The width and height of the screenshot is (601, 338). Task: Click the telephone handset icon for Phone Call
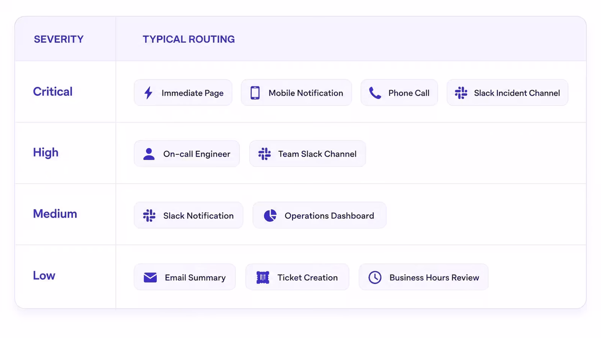click(x=375, y=93)
